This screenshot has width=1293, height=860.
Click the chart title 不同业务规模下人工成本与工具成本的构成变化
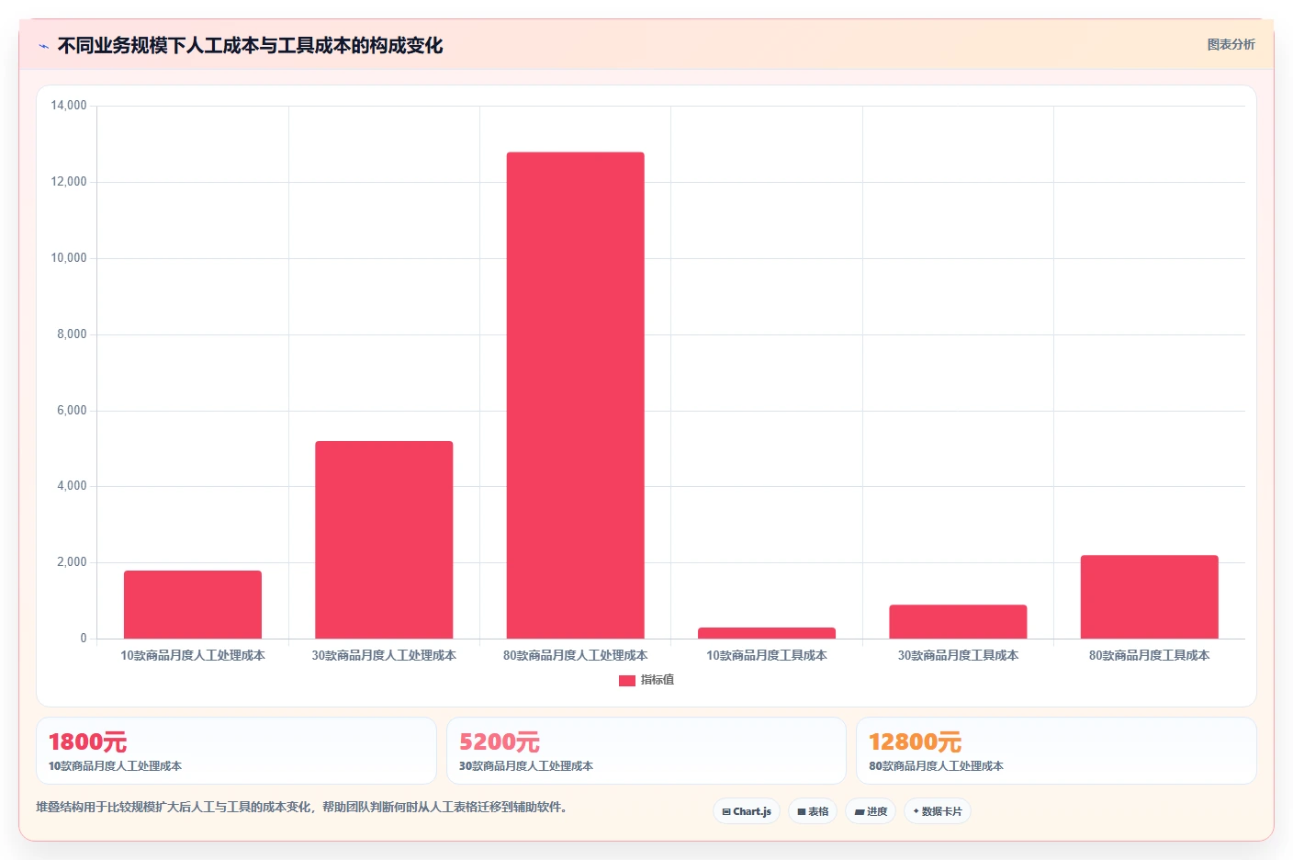[x=250, y=46]
